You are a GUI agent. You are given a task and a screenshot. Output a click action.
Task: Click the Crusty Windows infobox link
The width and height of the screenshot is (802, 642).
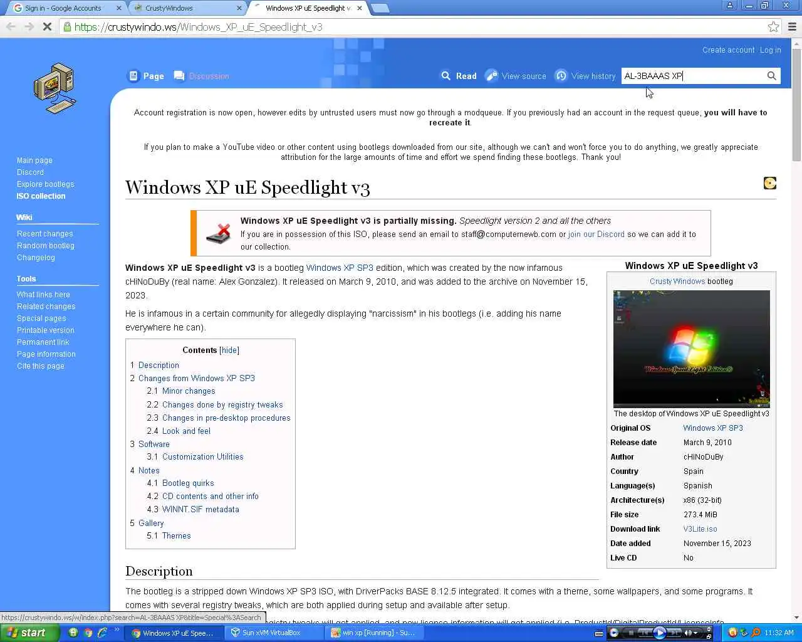(677, 282)
